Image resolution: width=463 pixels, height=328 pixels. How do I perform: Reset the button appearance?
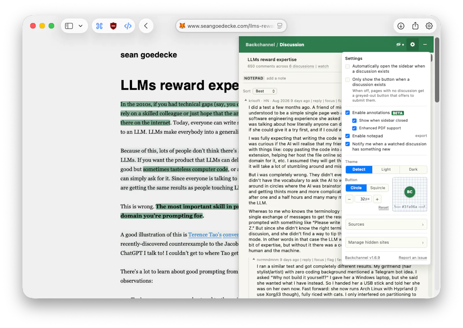point(383,208)
